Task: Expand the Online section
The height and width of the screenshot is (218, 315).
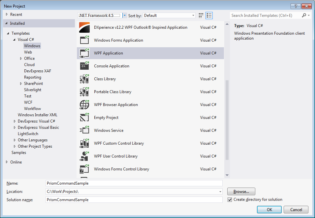Action: [x=7, y=162]
